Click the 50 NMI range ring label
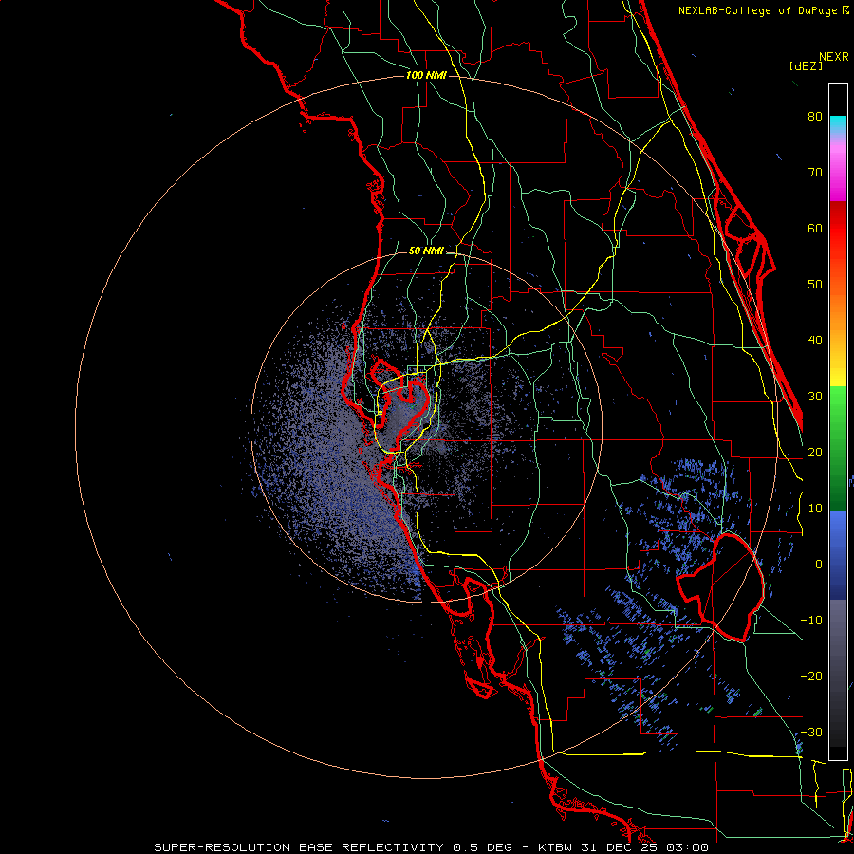Screen dimensions: 854x854 pos(426,251)
